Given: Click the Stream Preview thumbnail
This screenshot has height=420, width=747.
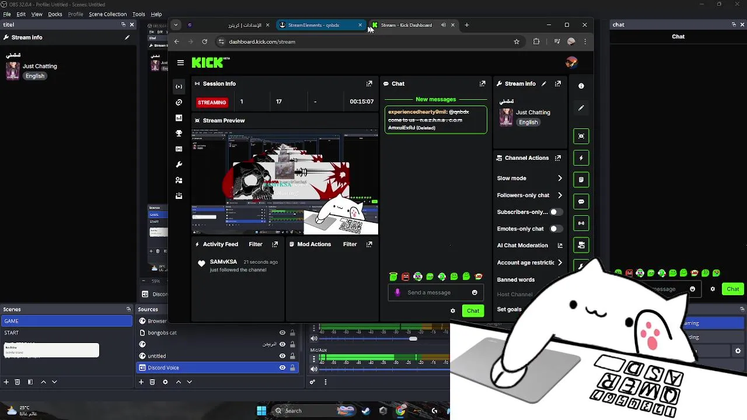Looking at the screenshot, I should tap(285, 181).
